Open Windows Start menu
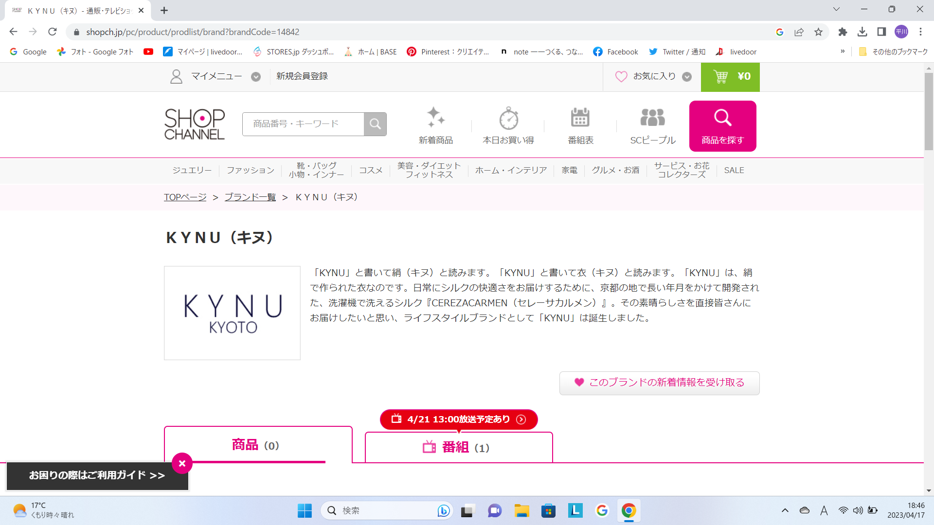 305,510
